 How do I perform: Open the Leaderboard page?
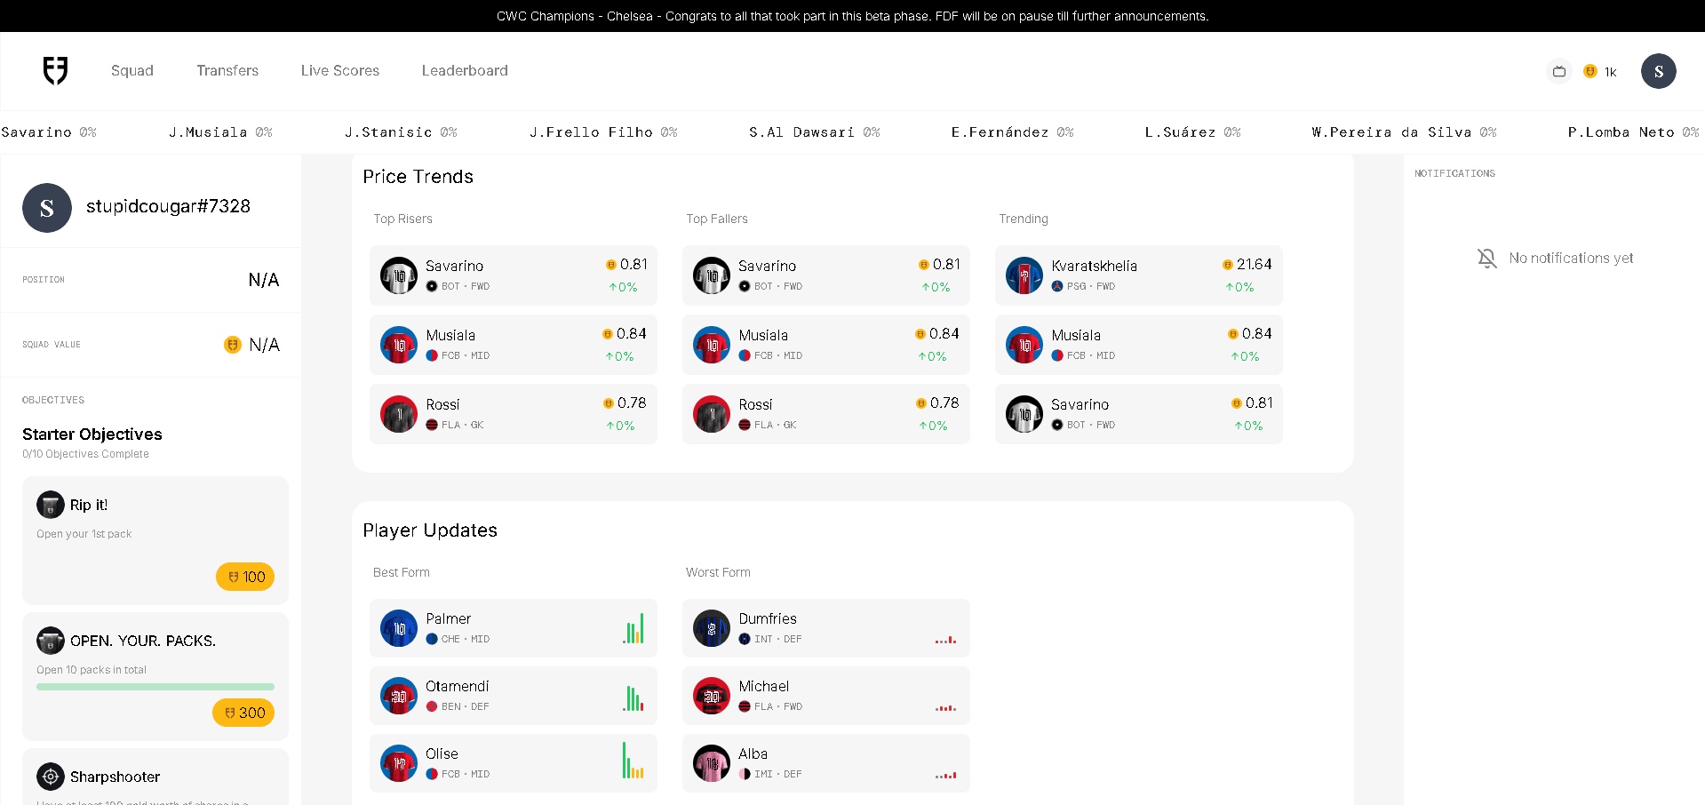465,71
